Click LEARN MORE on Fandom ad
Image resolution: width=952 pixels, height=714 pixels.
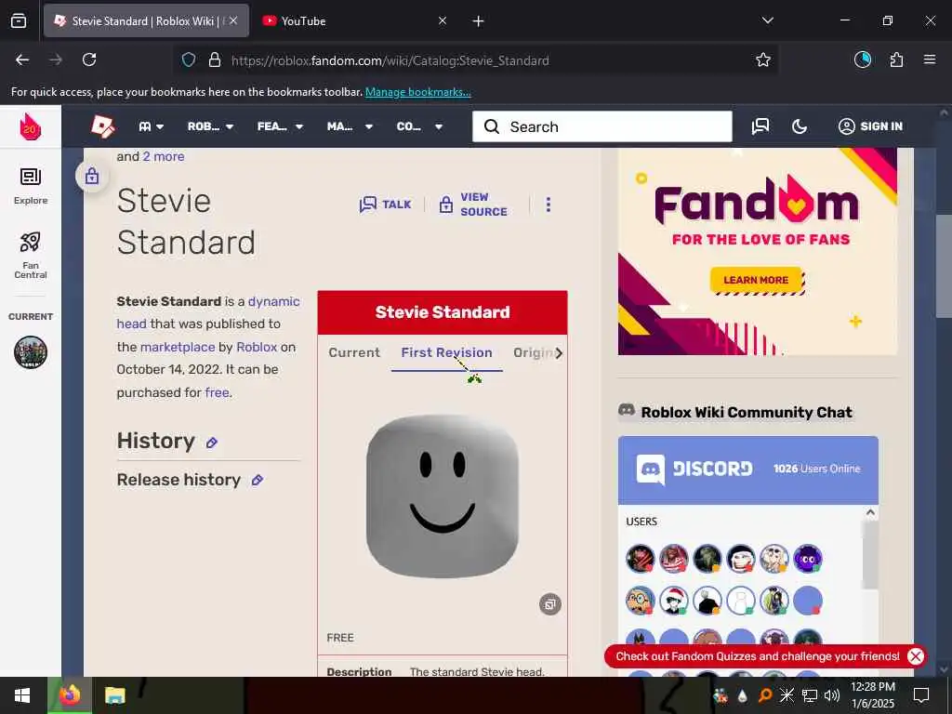tap(756, 280)
